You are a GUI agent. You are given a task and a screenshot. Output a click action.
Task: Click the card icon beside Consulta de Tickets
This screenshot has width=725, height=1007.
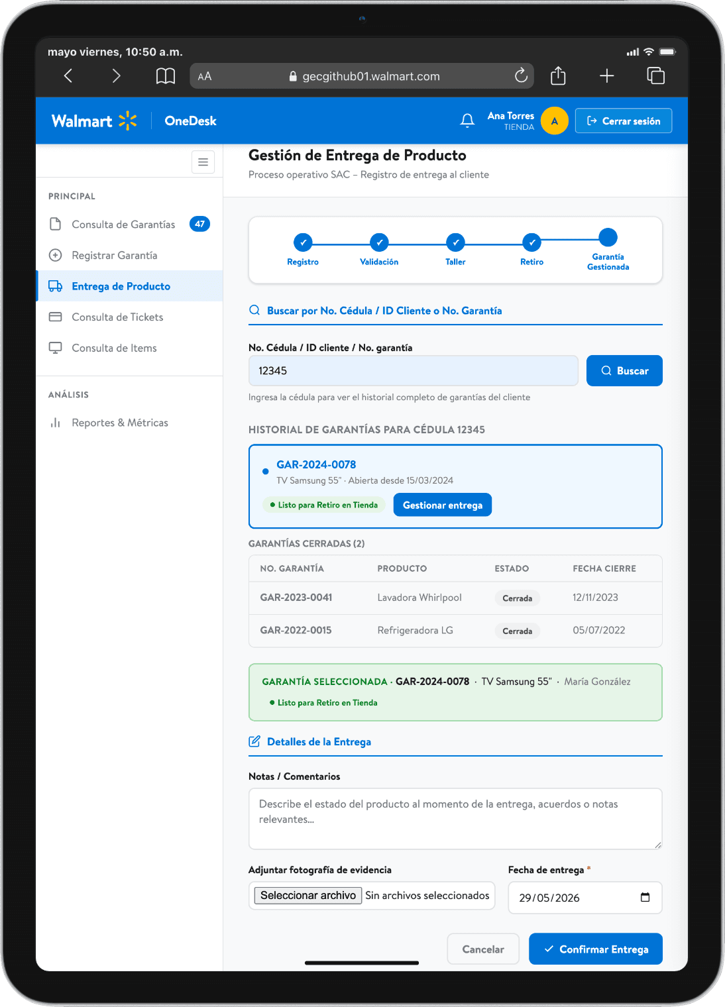56,317
